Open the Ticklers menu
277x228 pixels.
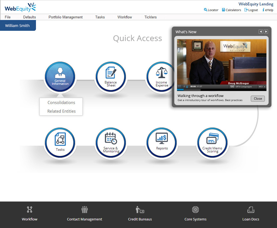pyautogui.click(x=150, y=17)
